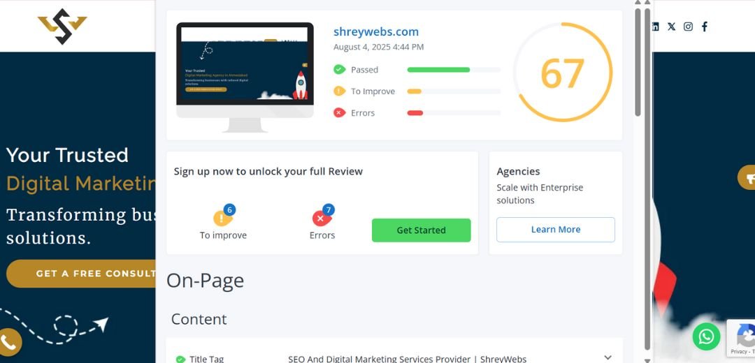This screenshot has width=755, height=363.
Task: Click the Errors icon with badge 7
Action: pos(322,216)
